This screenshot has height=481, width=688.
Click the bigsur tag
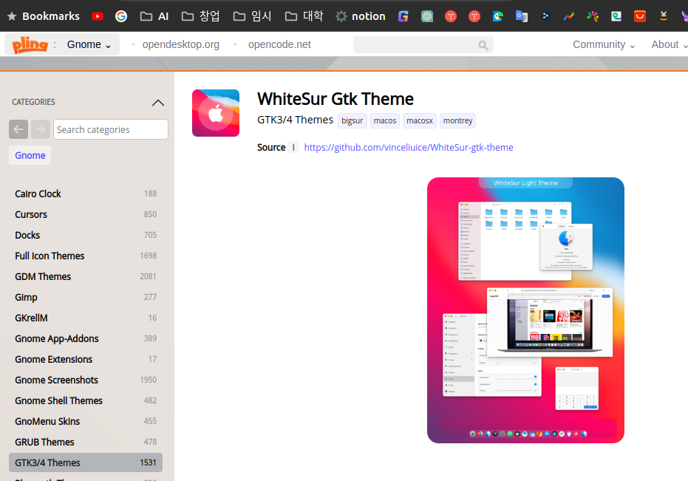(352, 120)
